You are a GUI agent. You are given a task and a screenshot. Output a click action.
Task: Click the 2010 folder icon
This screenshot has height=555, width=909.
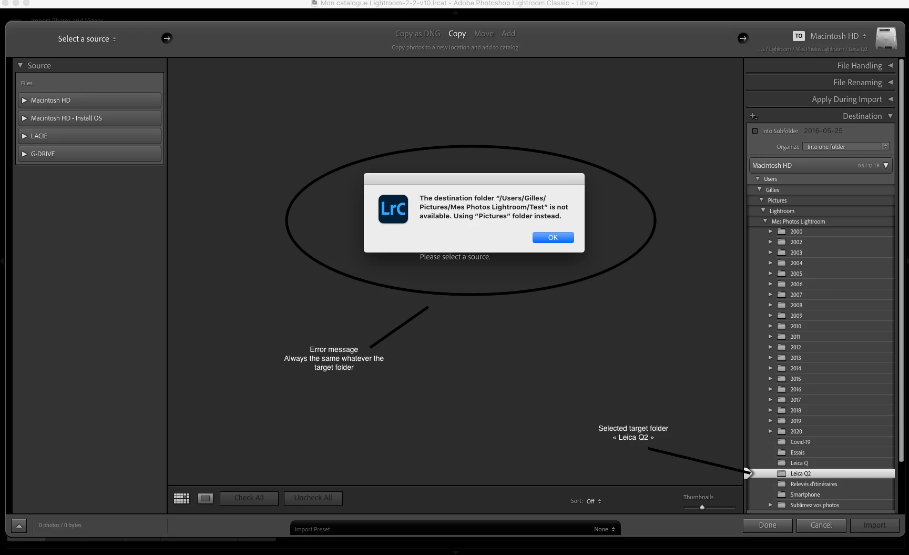[x=782, y=326]
